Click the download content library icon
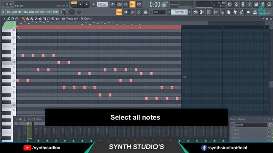The width and height of the screenshot is (273, 153). tap(255, 12)
